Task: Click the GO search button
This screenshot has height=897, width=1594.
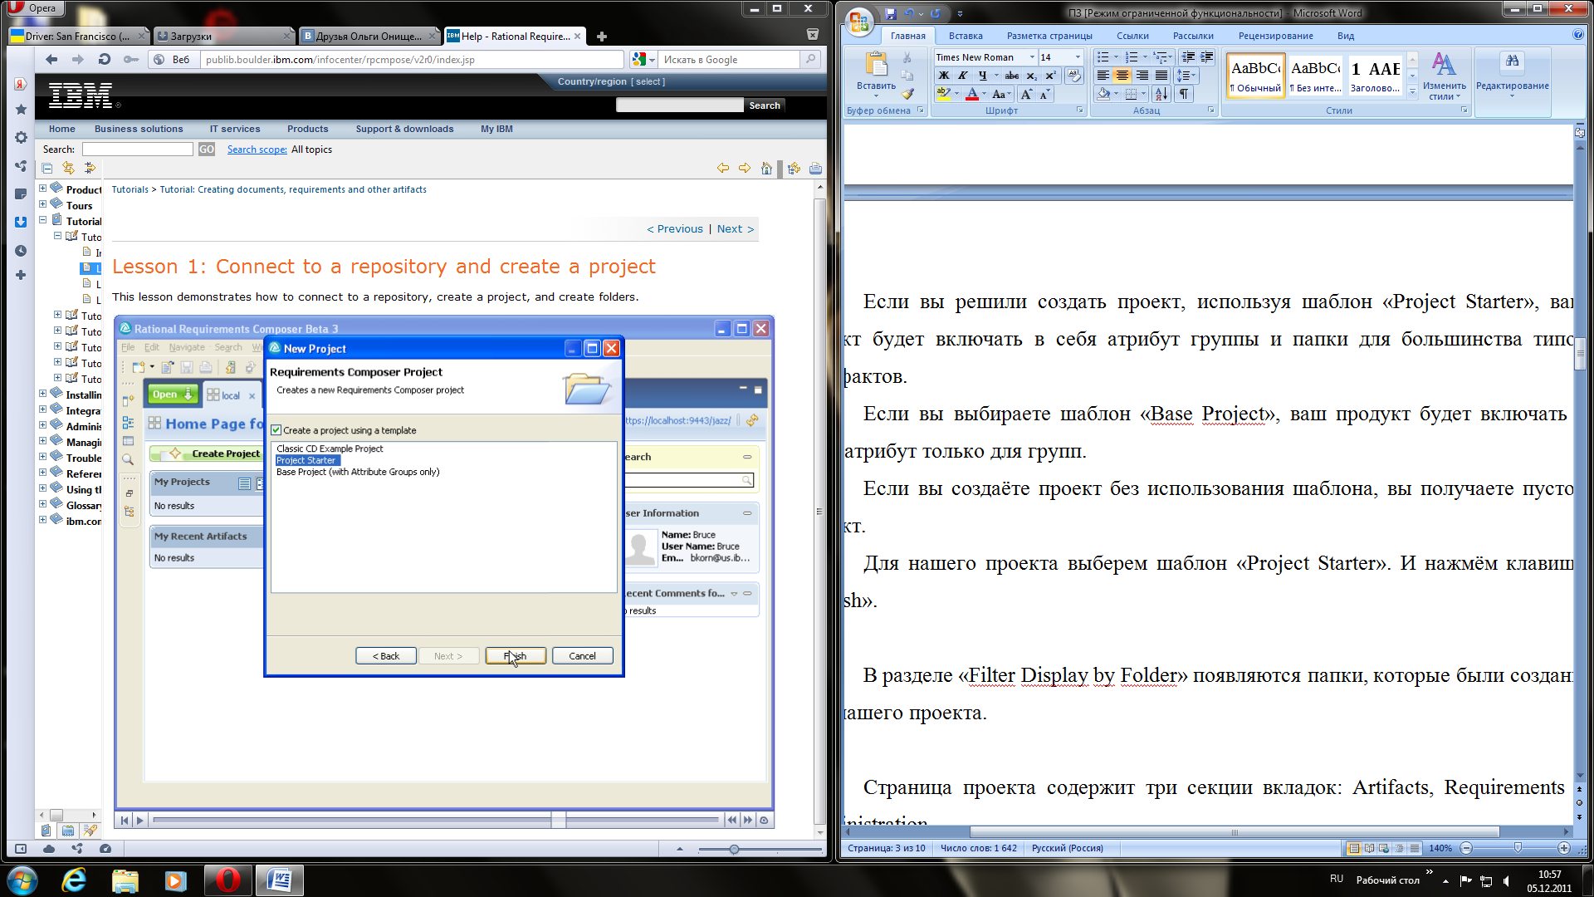Action: [x=206, y=149]
